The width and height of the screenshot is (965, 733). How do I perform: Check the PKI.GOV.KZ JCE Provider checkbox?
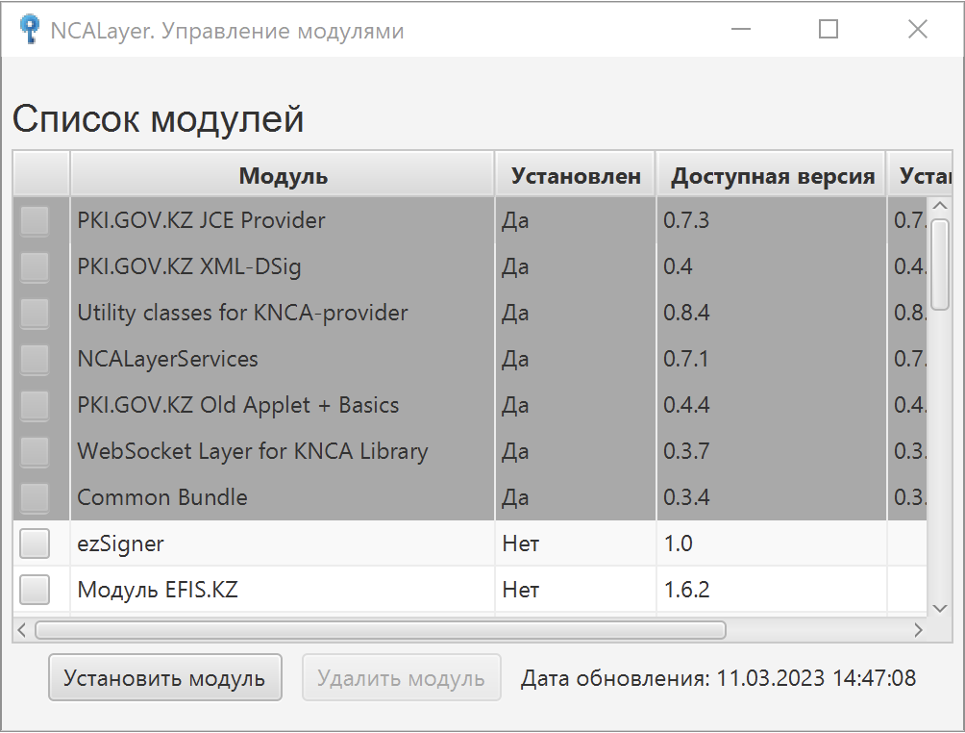coord(34,220)
